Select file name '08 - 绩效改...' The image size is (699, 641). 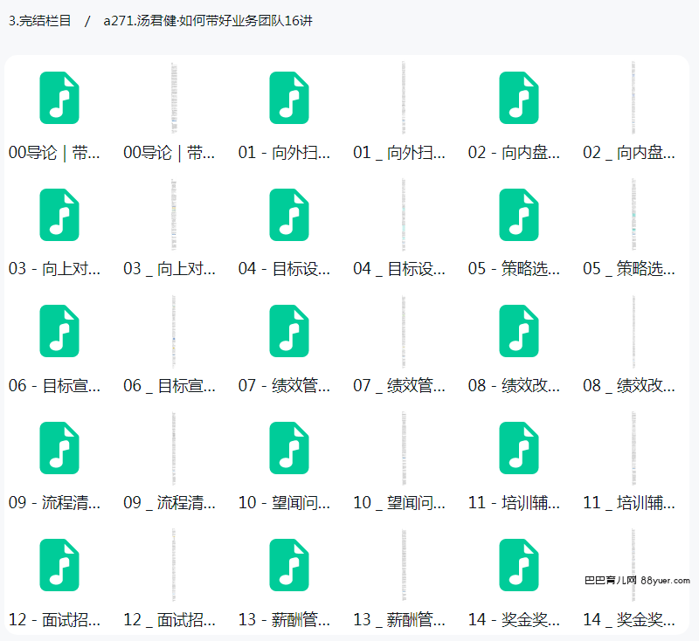pos(514,386)
